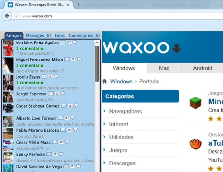The image size is (223, 172).
Task: Open photos icon beside Markitos Peña Aguilar
Action: coord(69,42)
